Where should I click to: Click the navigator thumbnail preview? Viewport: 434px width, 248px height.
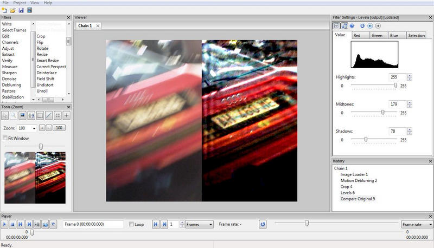pos(35,178)
